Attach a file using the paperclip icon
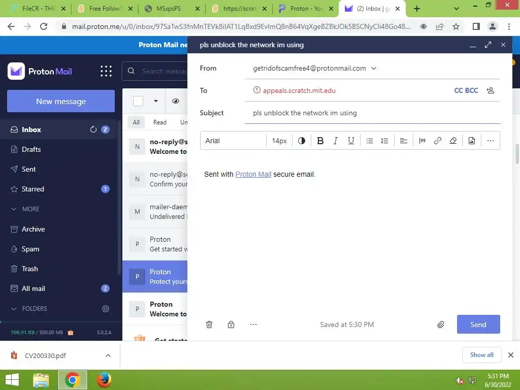520x390 pixels. click(x=440, y=324)
